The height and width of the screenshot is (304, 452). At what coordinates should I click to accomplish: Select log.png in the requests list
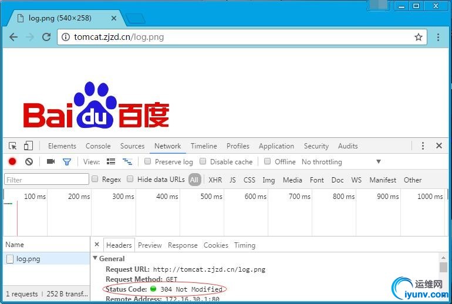tap(47, 258)
